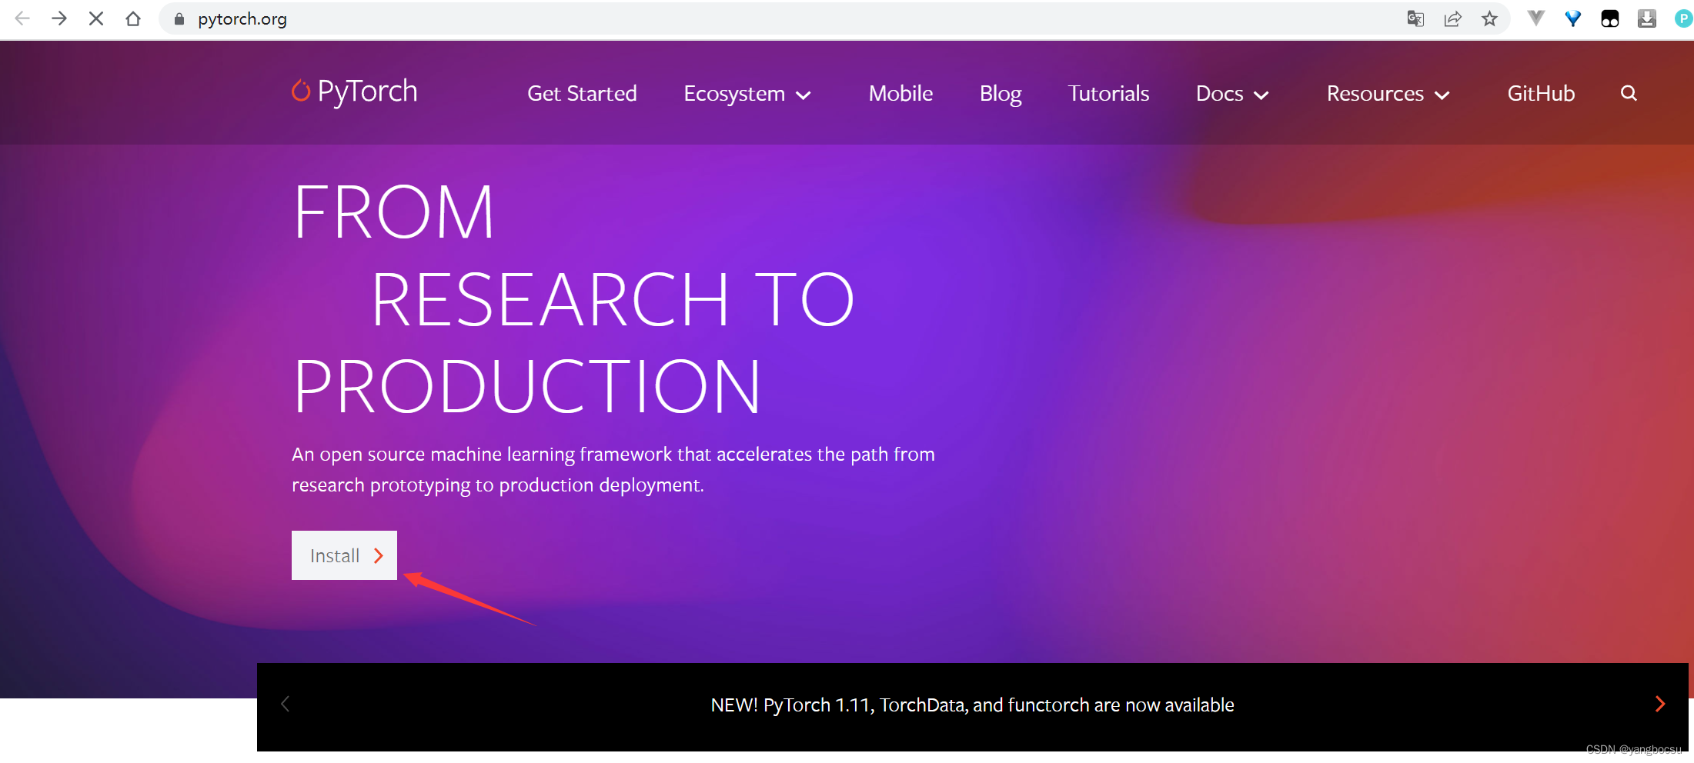This screenshot has width=1694, height=763.
Task: Click the browser back arrow
Action: coord(22,18)
